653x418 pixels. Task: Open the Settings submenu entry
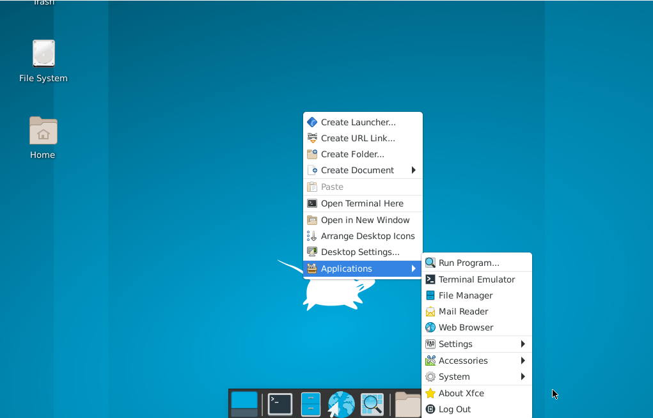click(x=477, y=344)
